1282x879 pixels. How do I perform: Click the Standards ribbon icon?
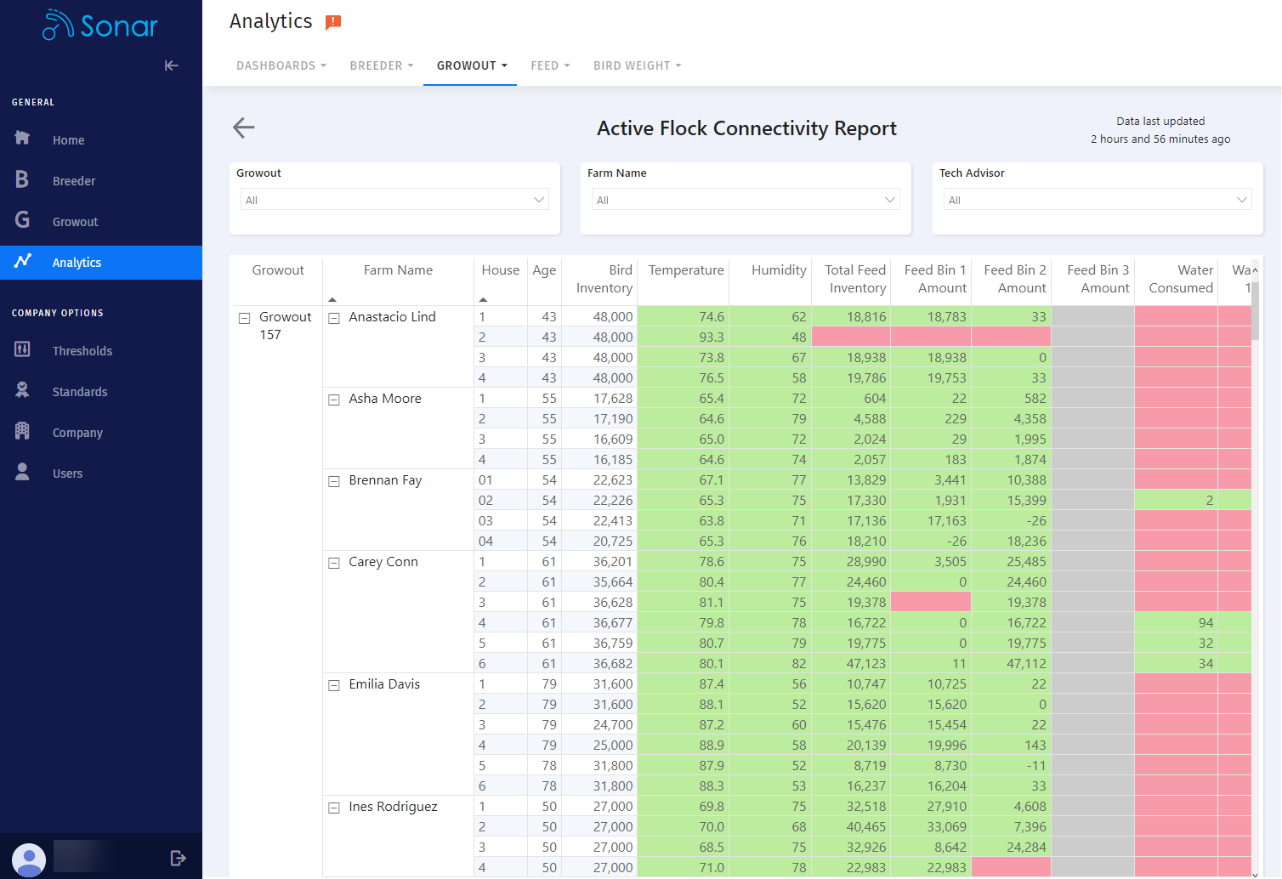click(x=23, y=390)
